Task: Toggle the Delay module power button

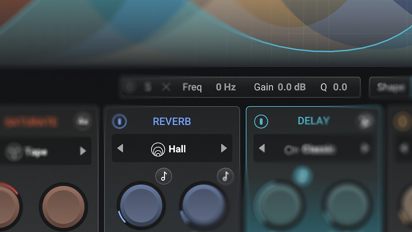Action: (x=261, y=122)
